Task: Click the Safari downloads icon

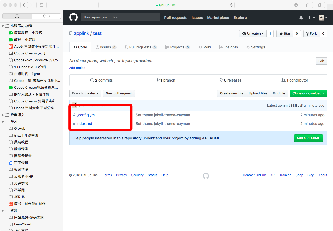Action: point(296,5)
